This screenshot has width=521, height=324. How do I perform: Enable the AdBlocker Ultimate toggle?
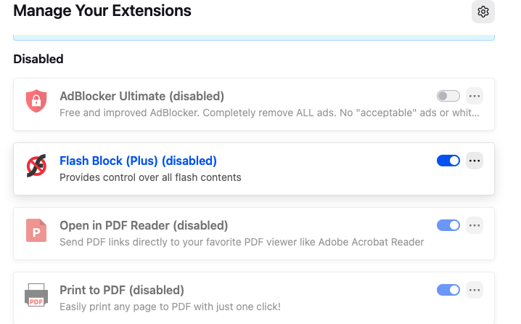[x=448, y=96]
